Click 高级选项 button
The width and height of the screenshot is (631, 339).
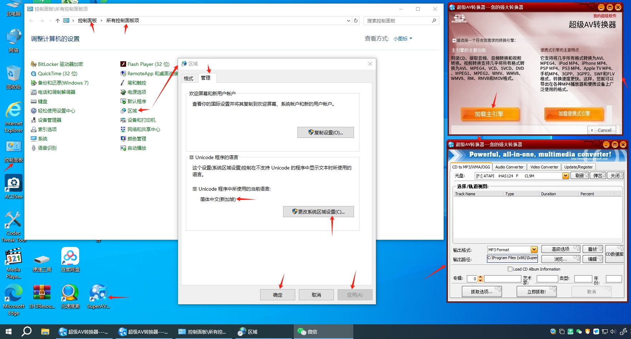561,249
